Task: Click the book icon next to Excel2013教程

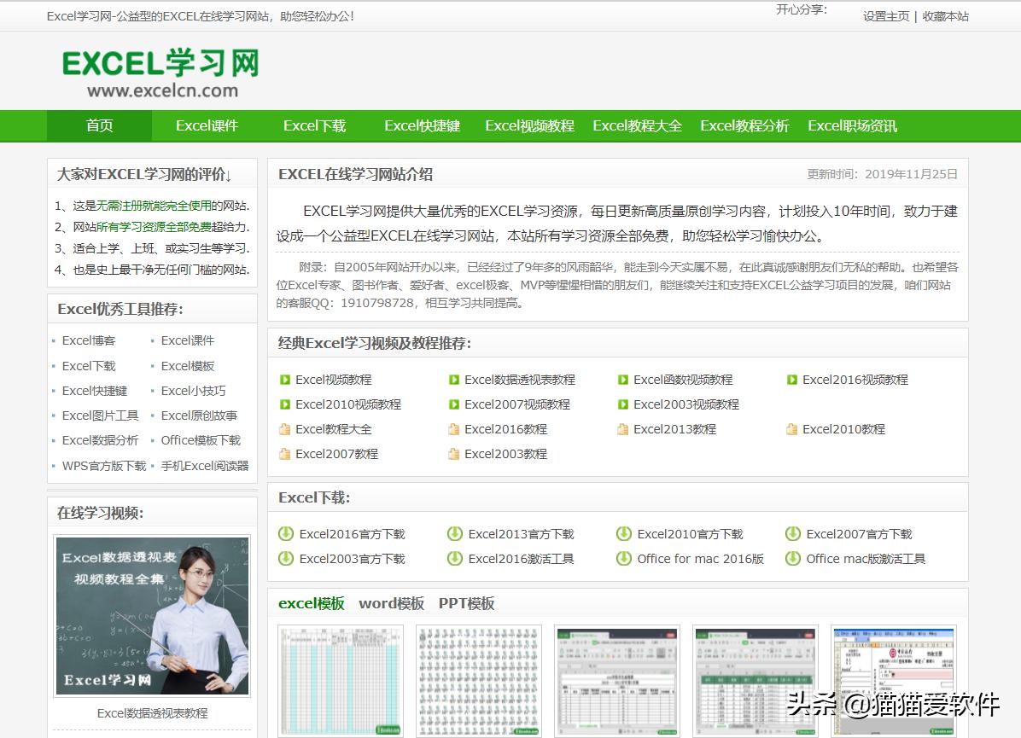Action: (x=622, y=429)
